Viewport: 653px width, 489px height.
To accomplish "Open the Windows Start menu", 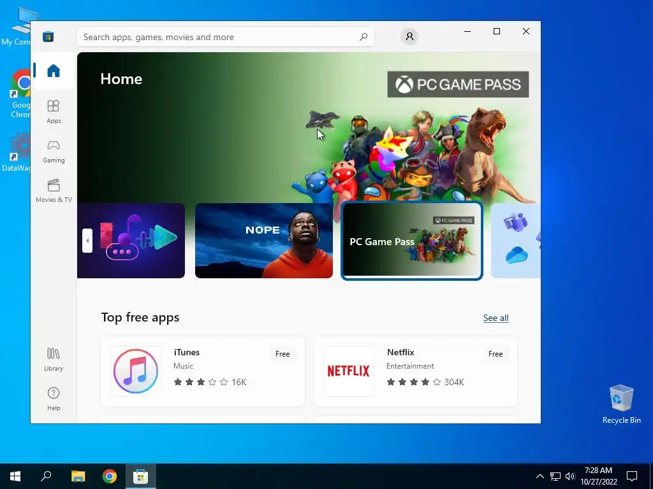I will point(15,476).
